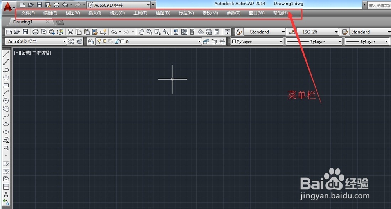391x209 pixels.
Task: Select the Circle tool
Action: tap(6, 101)
